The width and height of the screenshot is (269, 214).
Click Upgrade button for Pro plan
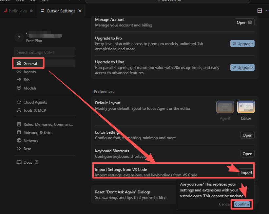tap(242, 44)
